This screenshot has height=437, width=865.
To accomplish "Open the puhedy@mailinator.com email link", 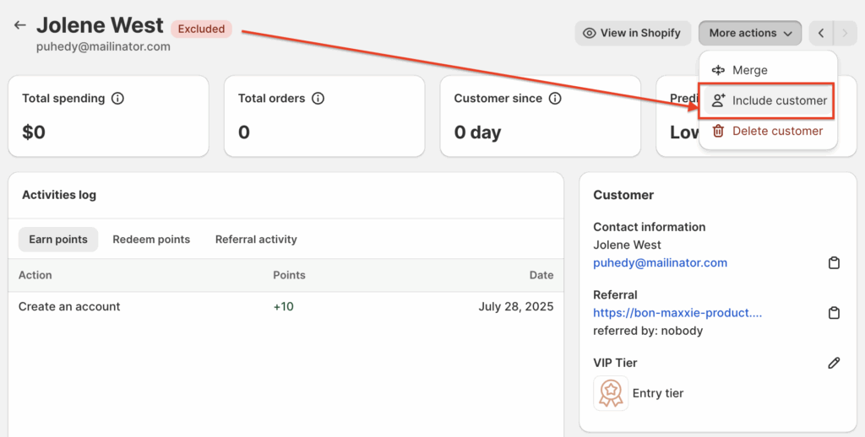I will pyautogui.click(x=660, y=262).
